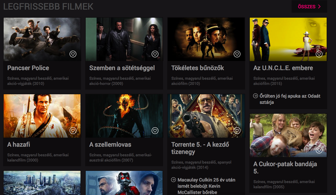The image size is (336, 195).
Task: Open Az U.N.C.L.E. embere yellow poster
Action: tap(288, 39)
